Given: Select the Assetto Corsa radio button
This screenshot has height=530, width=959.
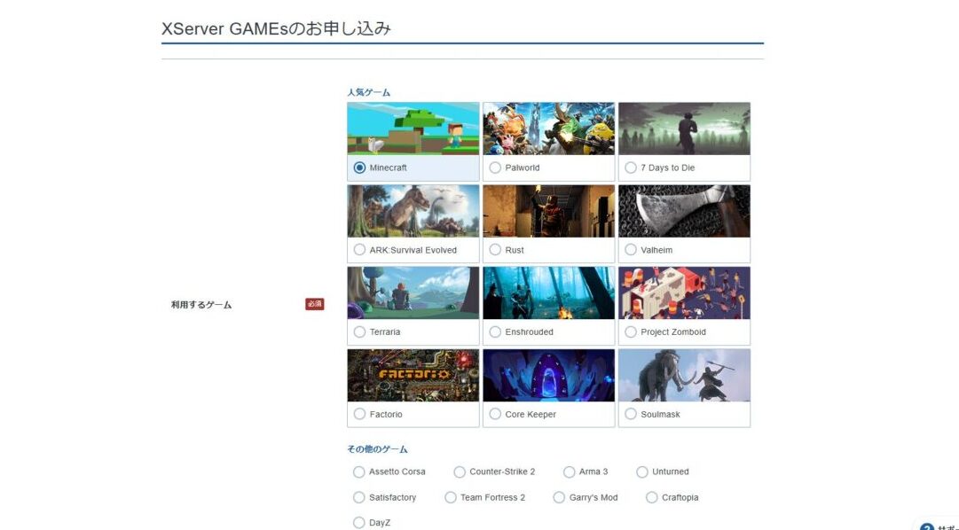Looking at the screenshot, I should tap(359, 472).
